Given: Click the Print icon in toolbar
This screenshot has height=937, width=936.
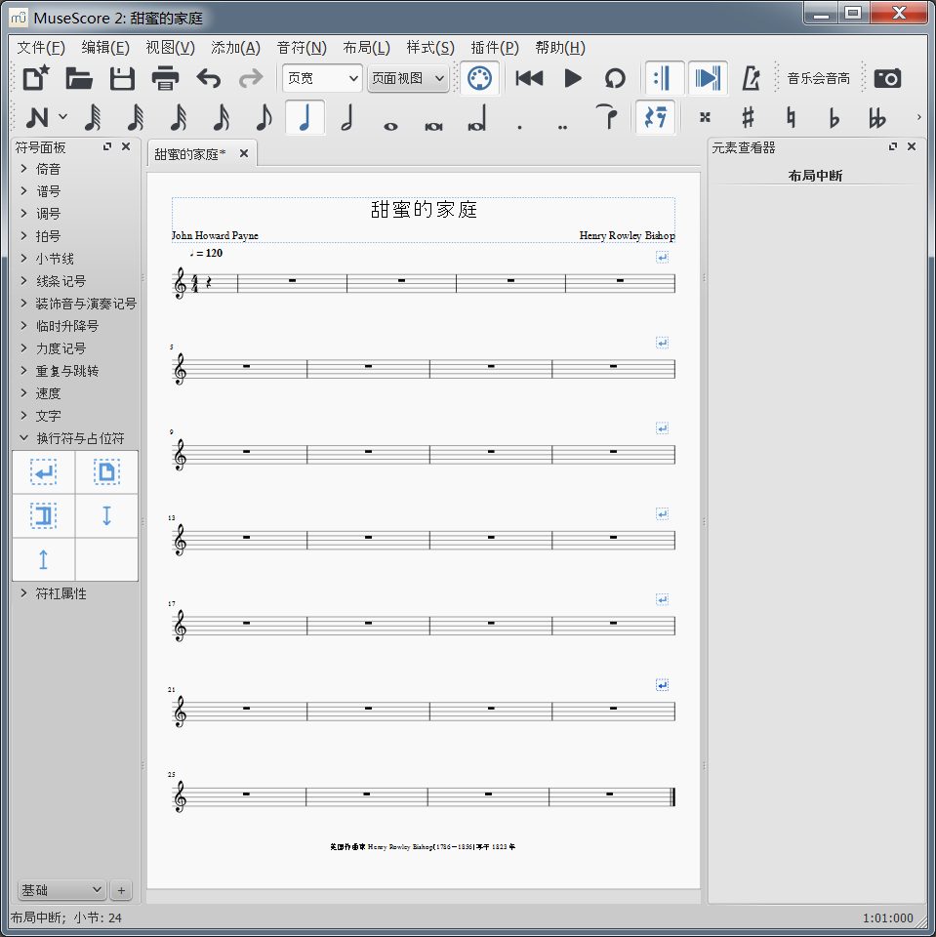Looking at the screenshot, I should (x=165, y=78).
